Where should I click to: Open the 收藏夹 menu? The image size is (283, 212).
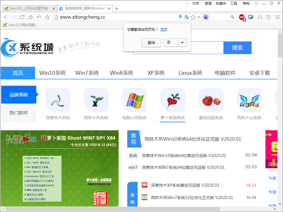221,3
